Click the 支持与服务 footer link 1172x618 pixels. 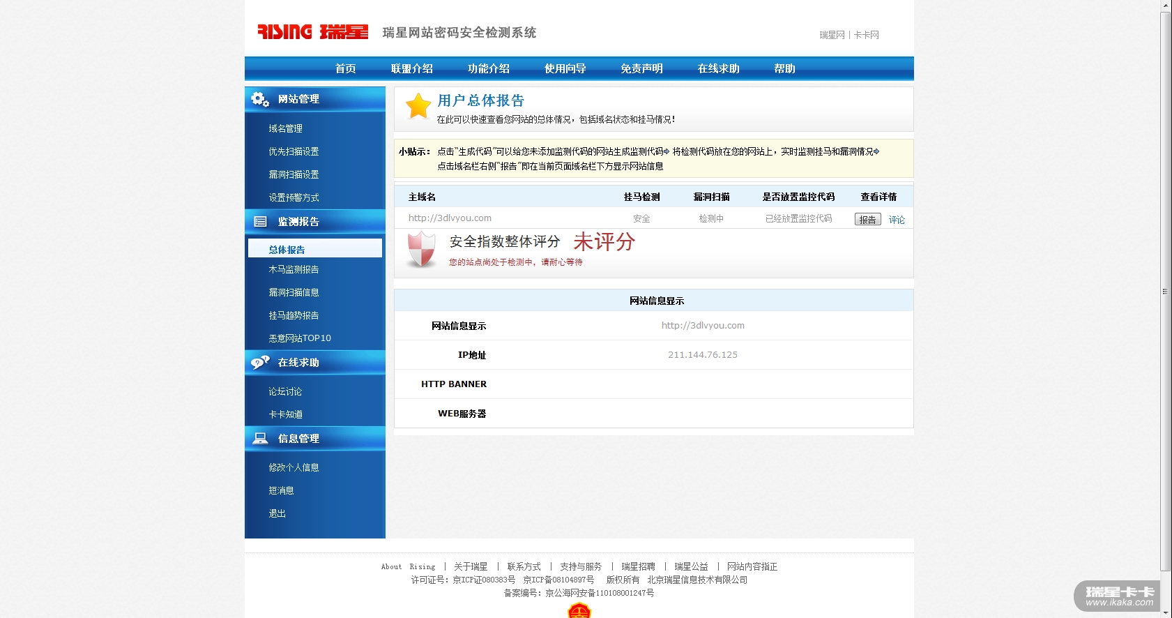pos(581,566)
